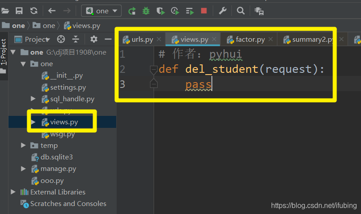This screenshot has height=214, width=361.
Task: Click the Search Everywhere magnifier icon
Action: 240,11
